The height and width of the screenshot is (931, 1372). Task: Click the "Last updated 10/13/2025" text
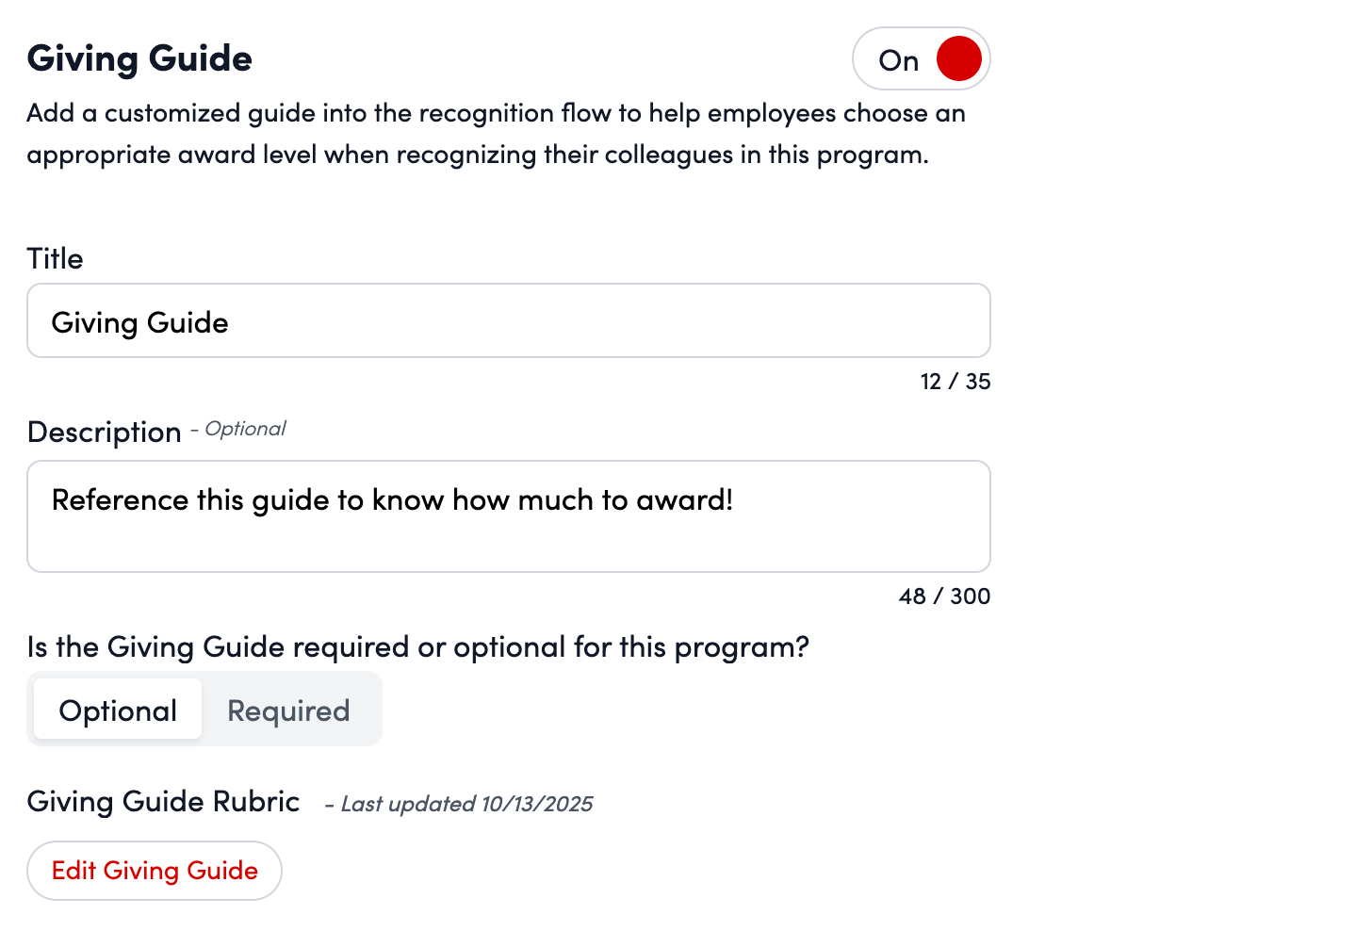pos(466,805)
